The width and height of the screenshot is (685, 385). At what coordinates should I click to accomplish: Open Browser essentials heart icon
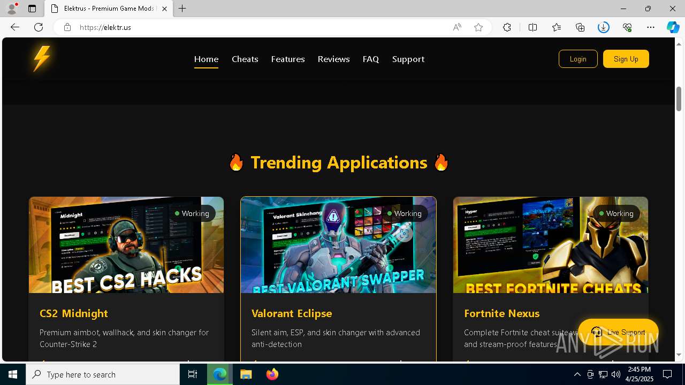pos(627,27)
